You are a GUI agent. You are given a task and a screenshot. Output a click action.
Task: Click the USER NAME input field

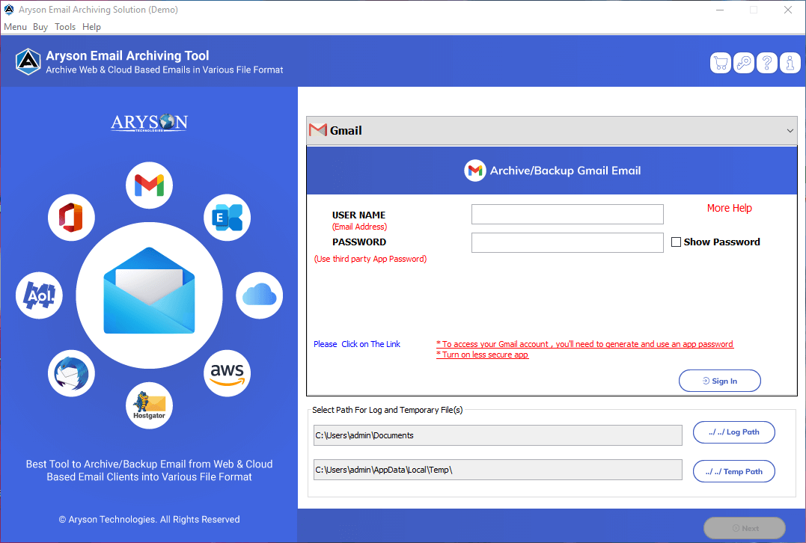click(567, 215)
